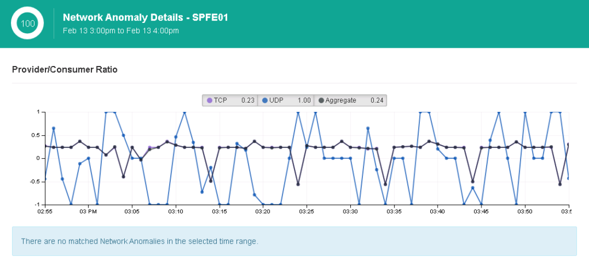
Task: Click the 03:50 tick label on x-axis
Action: pos(525,212)
